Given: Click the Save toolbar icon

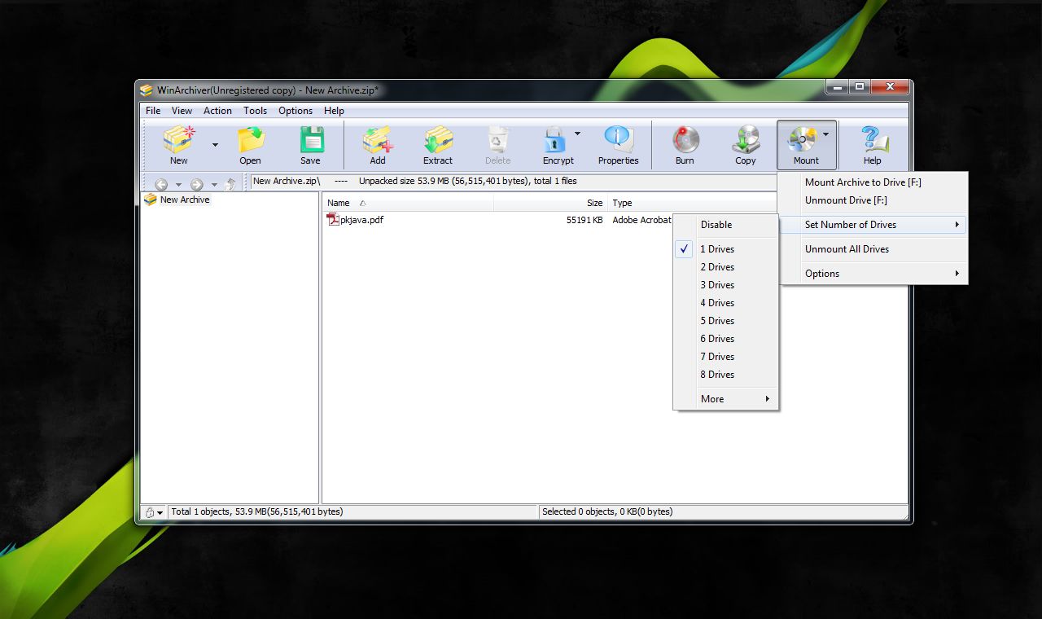Looking at the screenshot, I should [311, 140].
